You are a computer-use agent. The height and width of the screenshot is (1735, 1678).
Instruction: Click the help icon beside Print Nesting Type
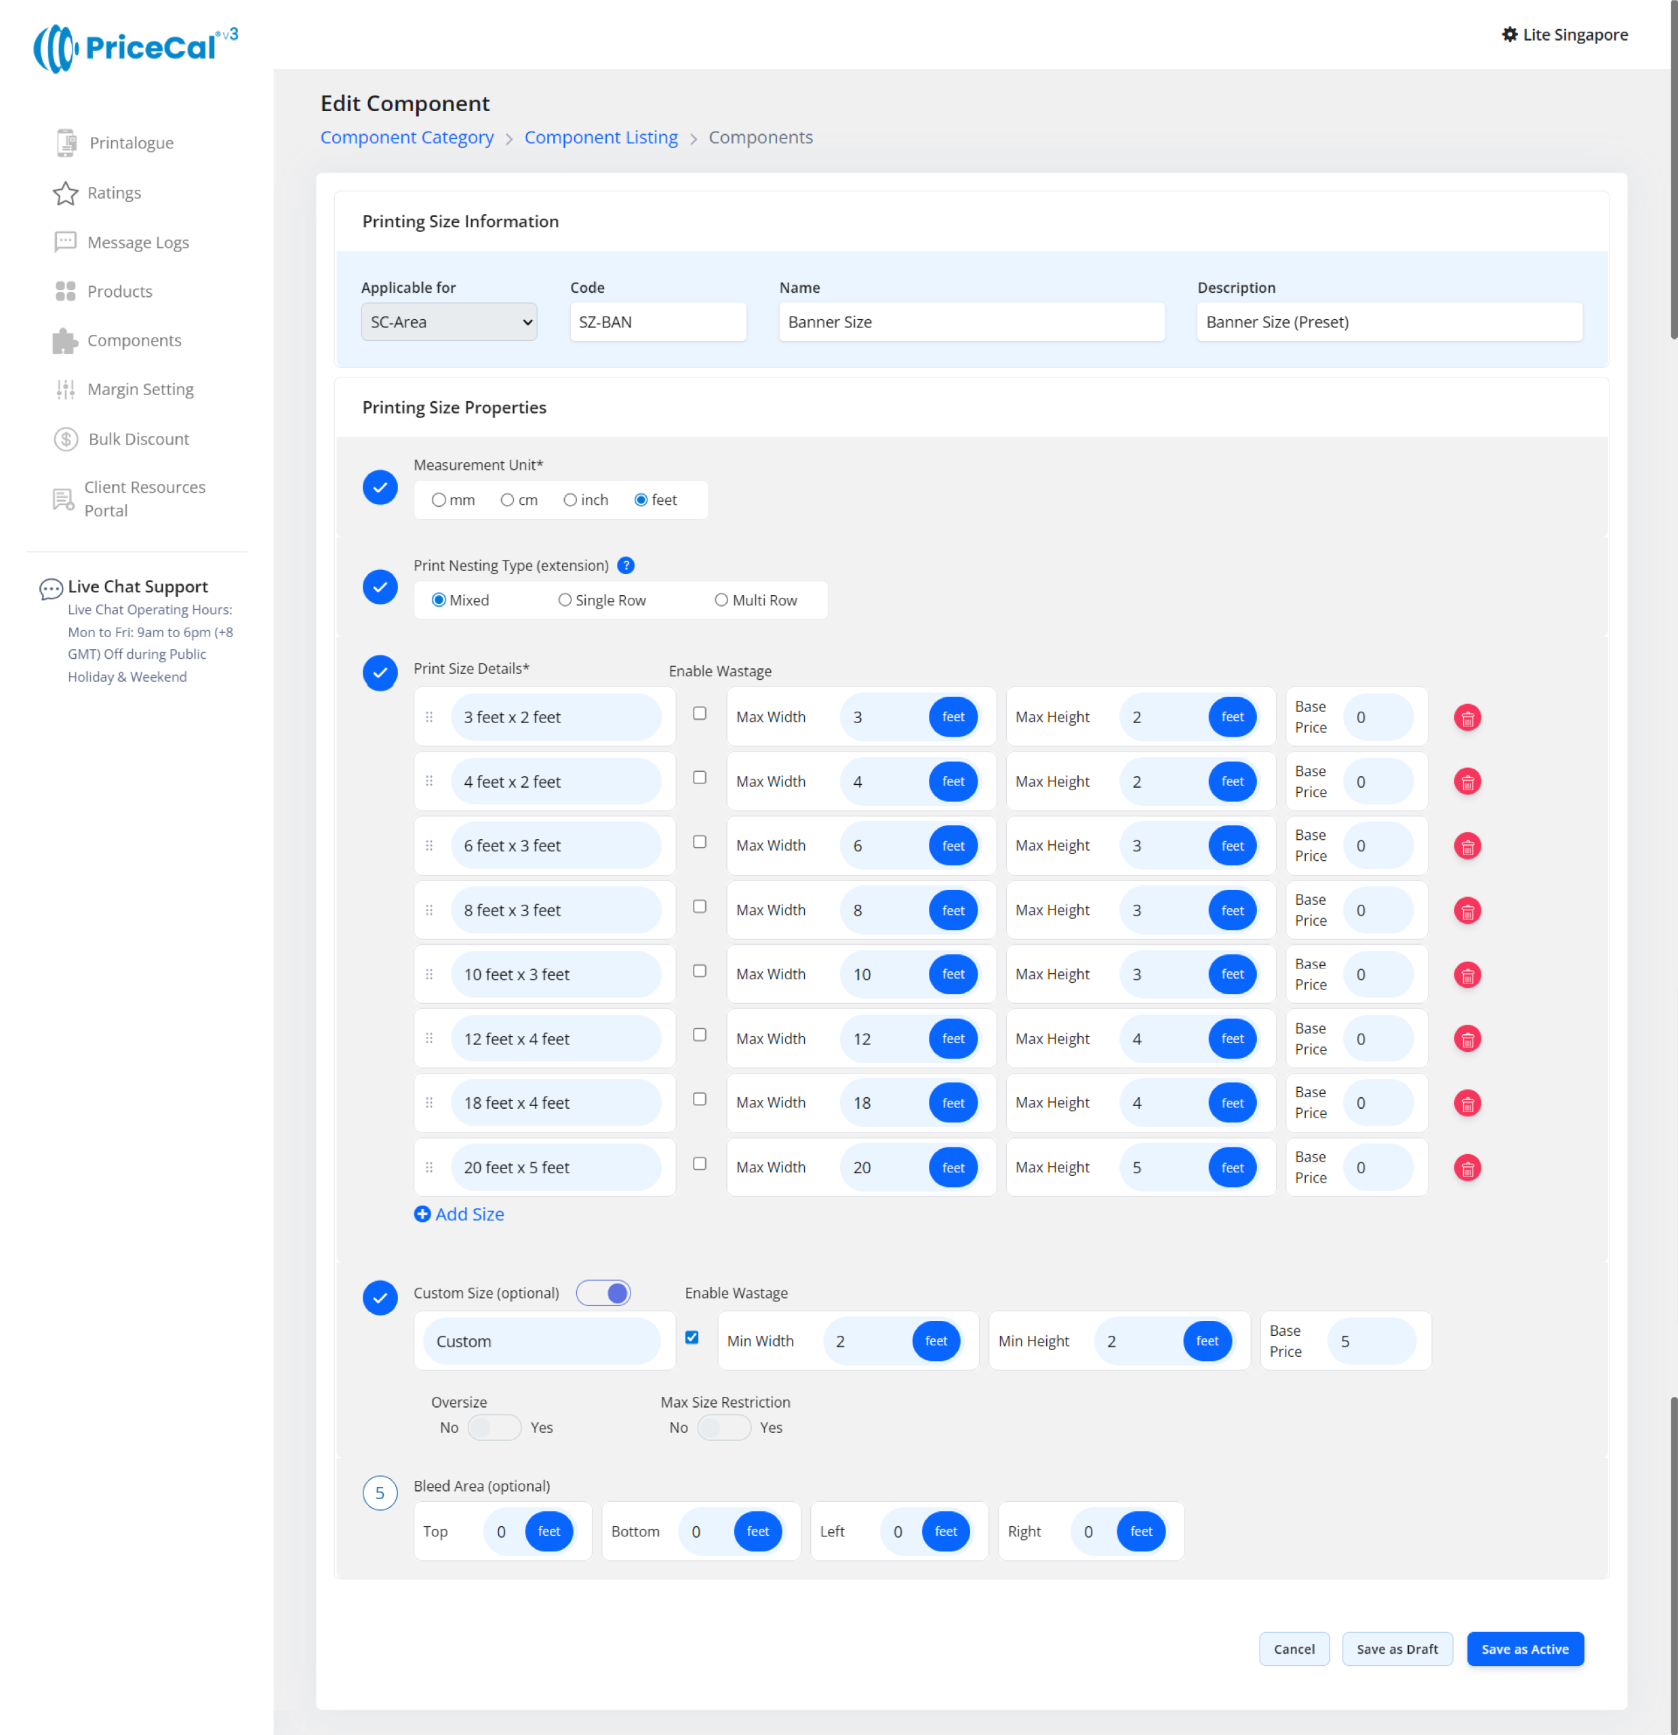[625, 566]
